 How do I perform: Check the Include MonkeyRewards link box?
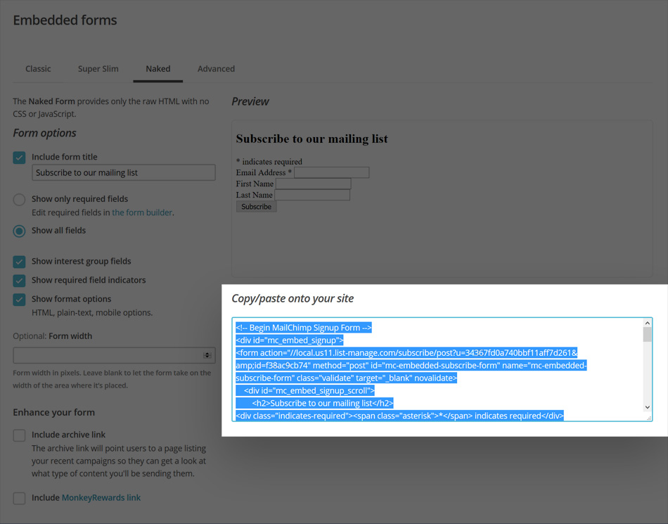point(19,498)
